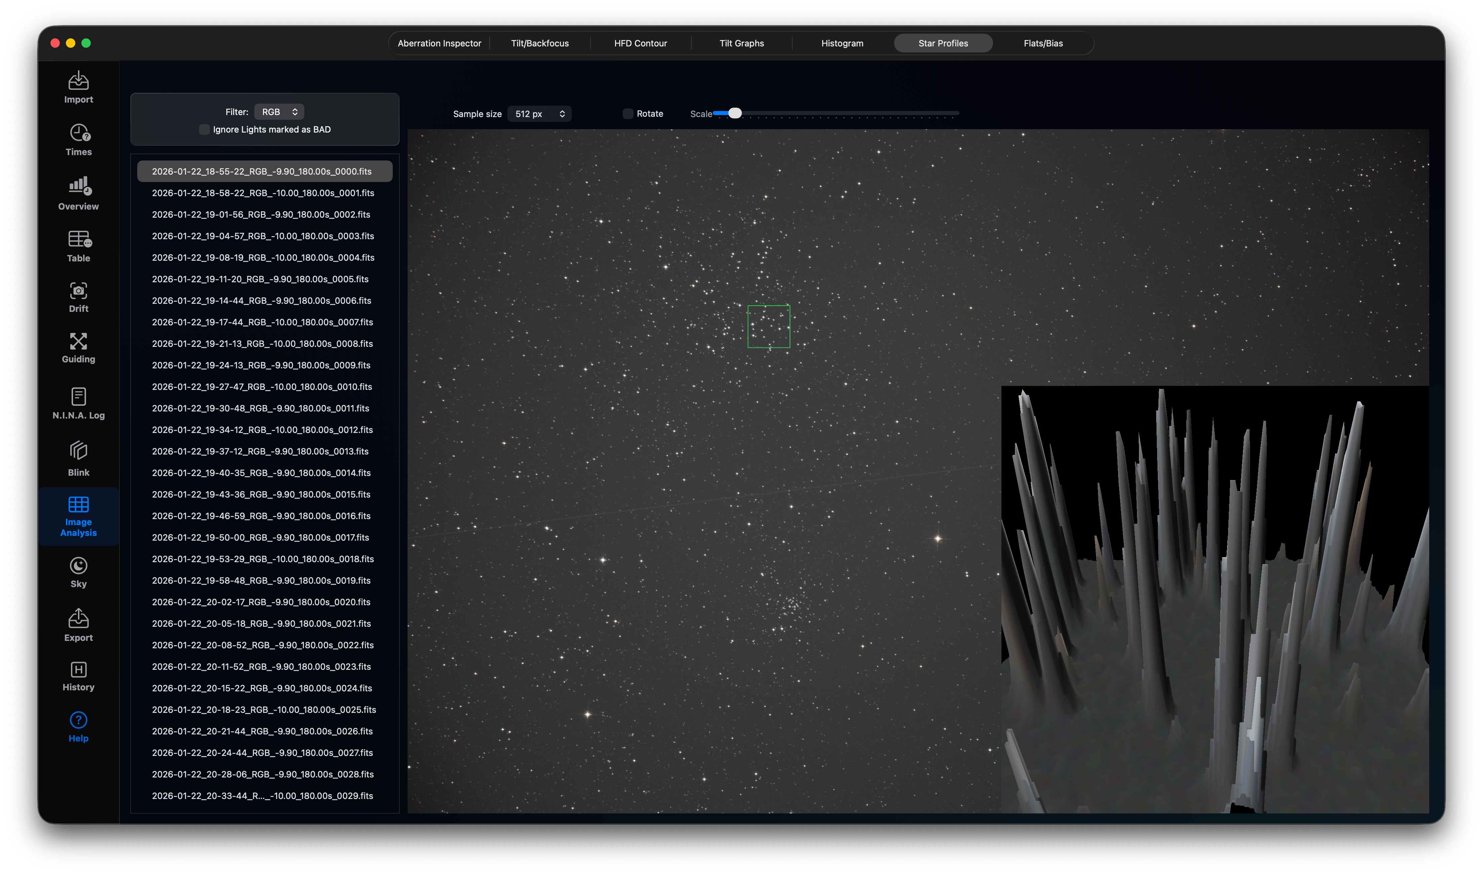
Task: Select file 2026-01-22_19-24-13_RGB_-9.90_180.00s_0009.fits
Action: pyautogui.click(x=264, y=365)
